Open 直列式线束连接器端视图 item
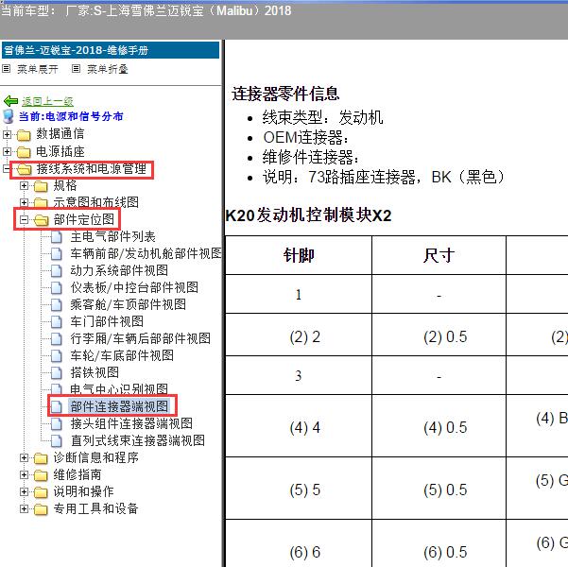Viewport: 568px width, 567px height. pos(138,440)
